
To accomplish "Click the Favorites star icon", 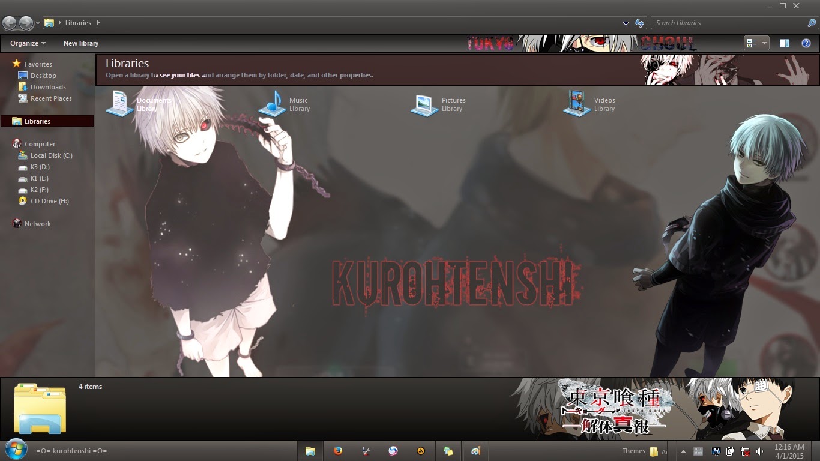I will [x=17, y=64].
